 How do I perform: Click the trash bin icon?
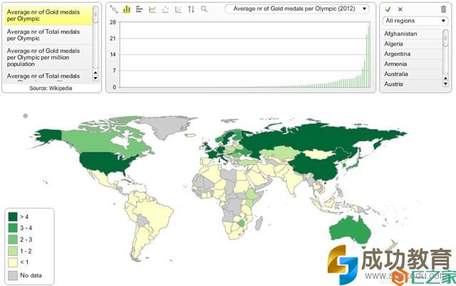[x=444, y=9]
